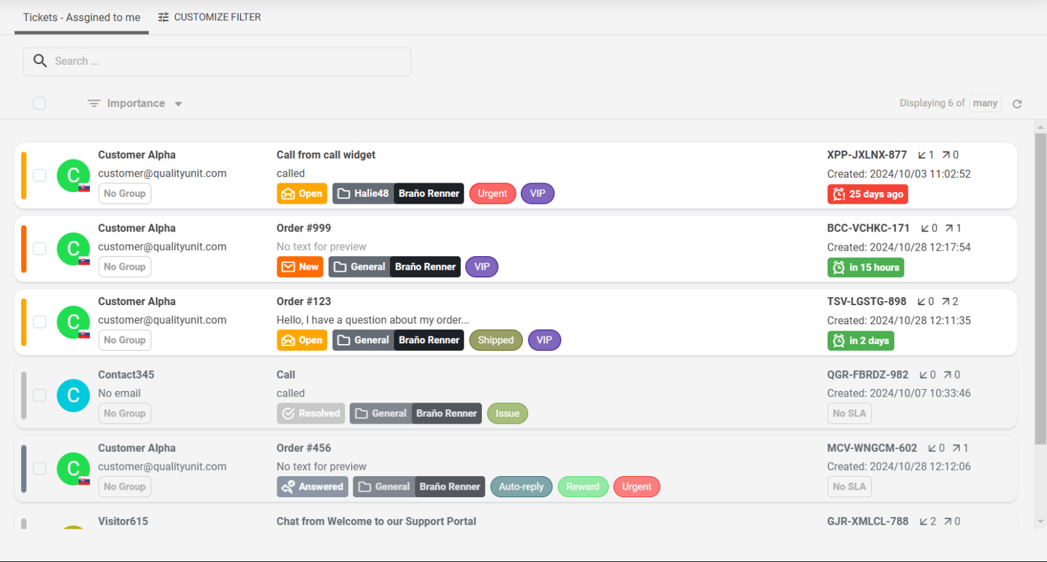Click the New envelope status icon
Screen dimensions: 1047x562
pos(288,267)
